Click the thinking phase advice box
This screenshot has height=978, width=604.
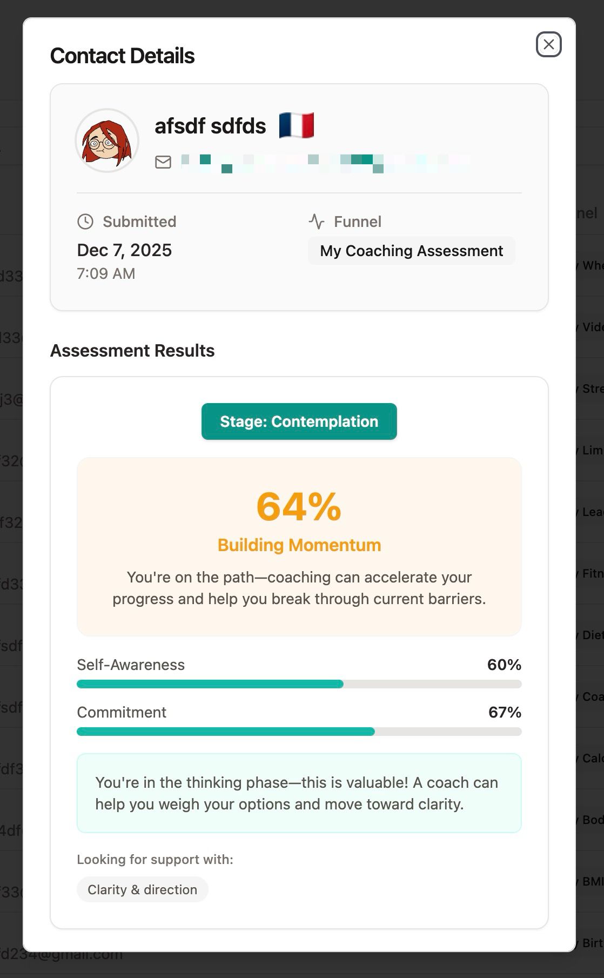pos(299,793)
